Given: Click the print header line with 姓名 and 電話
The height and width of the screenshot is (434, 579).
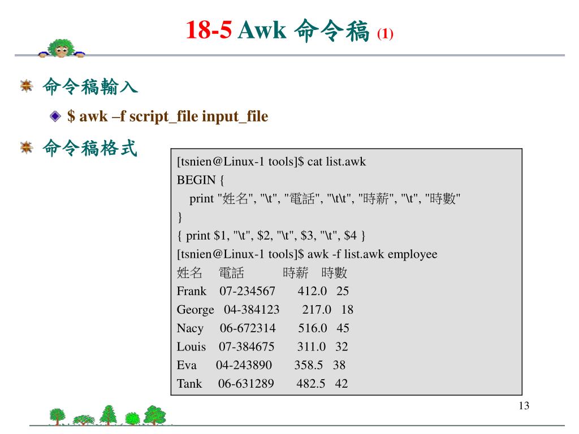Looking at the screenshot, I should pos(325,198).
